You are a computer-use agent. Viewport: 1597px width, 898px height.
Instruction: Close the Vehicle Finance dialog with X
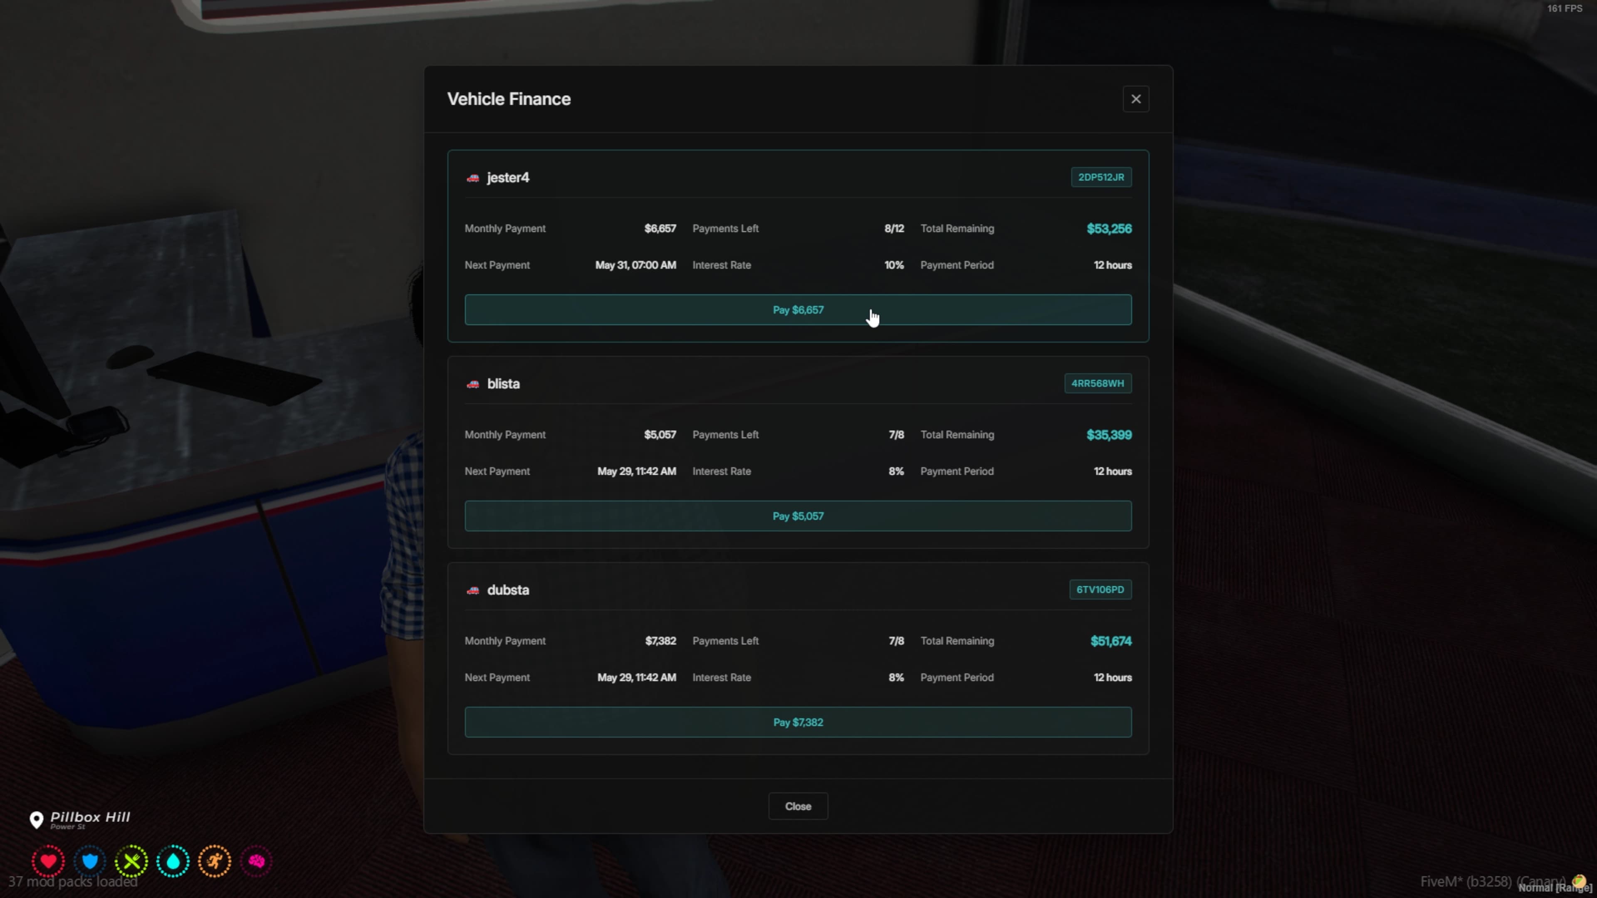1136,99
